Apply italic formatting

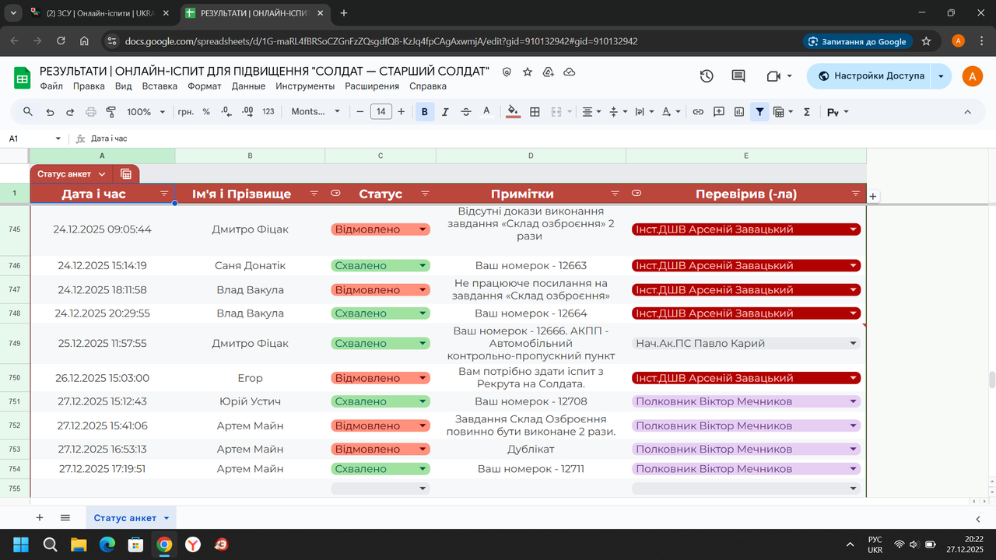coord(445,112)
